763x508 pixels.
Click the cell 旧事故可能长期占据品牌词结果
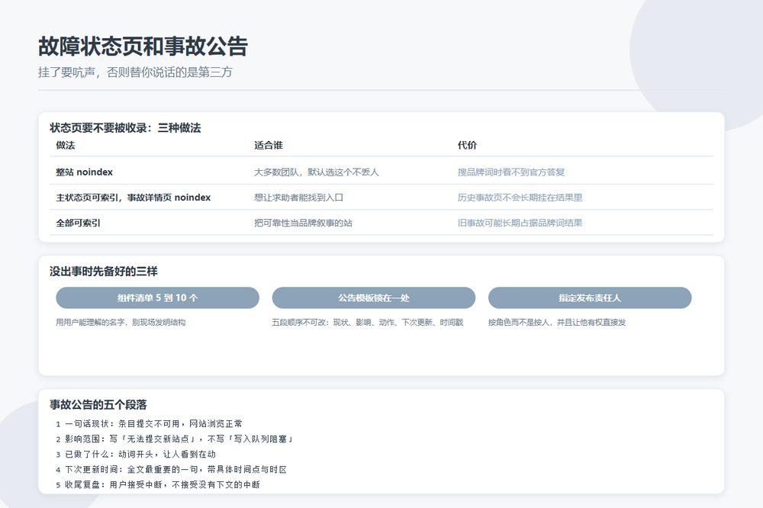tap(520, 223)
